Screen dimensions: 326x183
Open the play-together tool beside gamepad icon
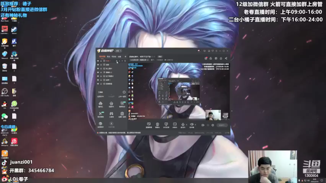[122, 115]
